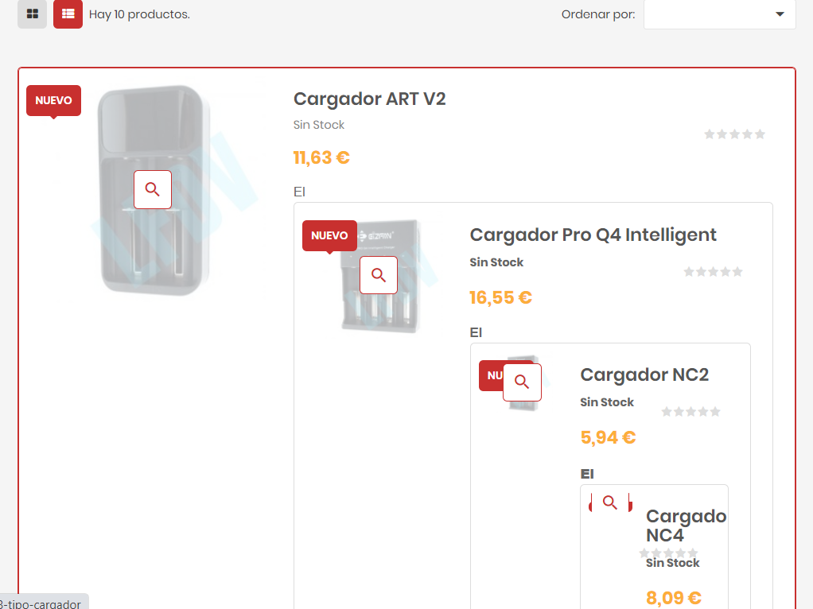The image size is (813, 609).
Task: Open quick view on Cargador Pro Q4 Intelligent
Action: click(x=379, y=275)
